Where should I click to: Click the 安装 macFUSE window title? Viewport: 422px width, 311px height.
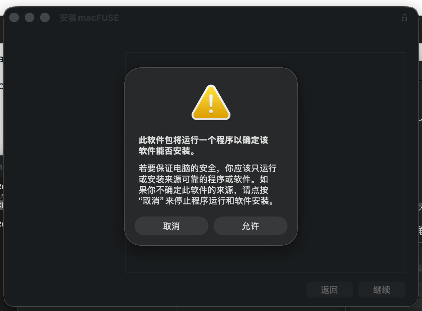[89, 18]
